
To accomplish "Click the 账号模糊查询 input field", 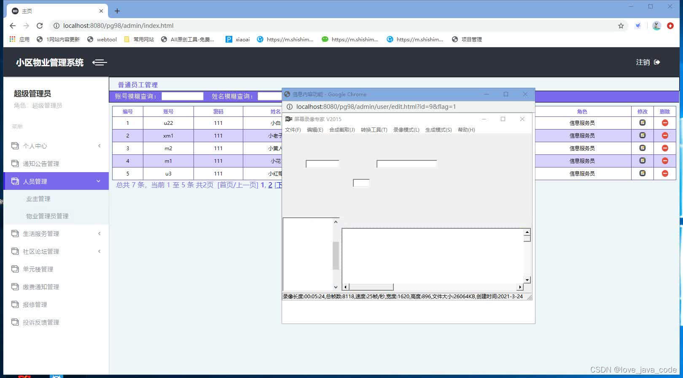I will [x=183, y=96].
